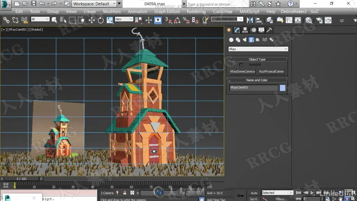Click the object color swatch

point(283,88)
